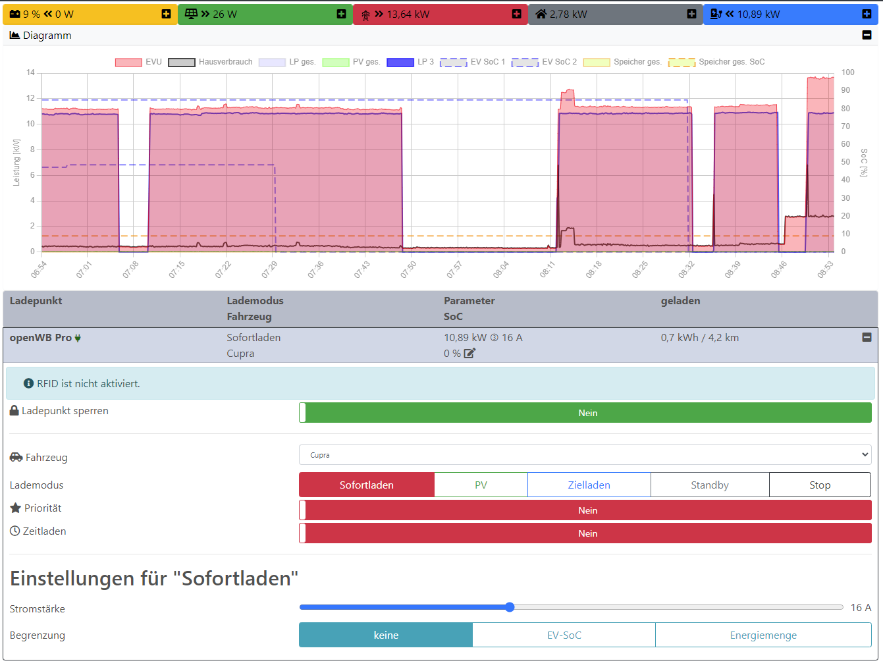
Task: Select the Zielladen charge mode
Action: tap(589, 485)
